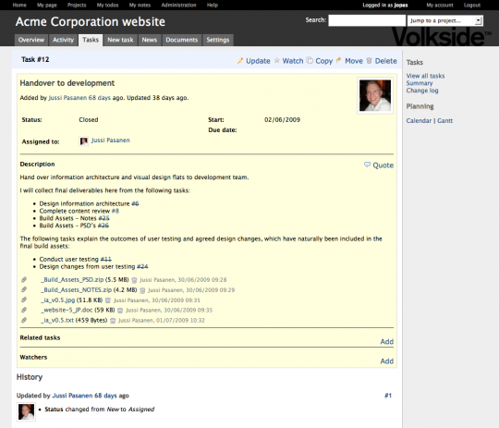The width and height of the screenshot is (499, 428).
Task: Go to the News tab
Action: 150,40
